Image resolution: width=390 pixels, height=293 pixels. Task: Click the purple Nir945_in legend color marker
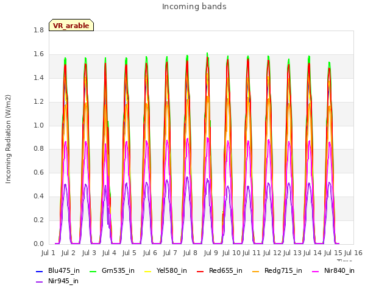[x=39, y=282]
